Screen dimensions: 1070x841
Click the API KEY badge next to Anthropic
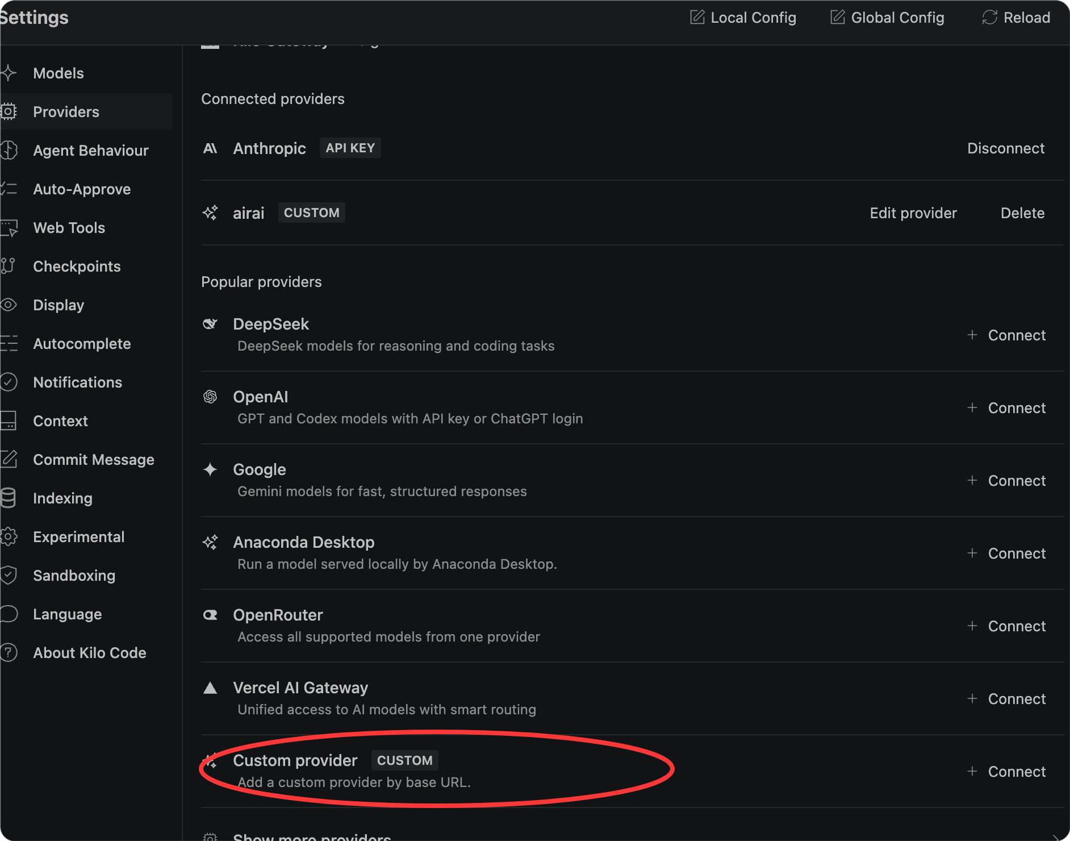[x=350, y=148]
